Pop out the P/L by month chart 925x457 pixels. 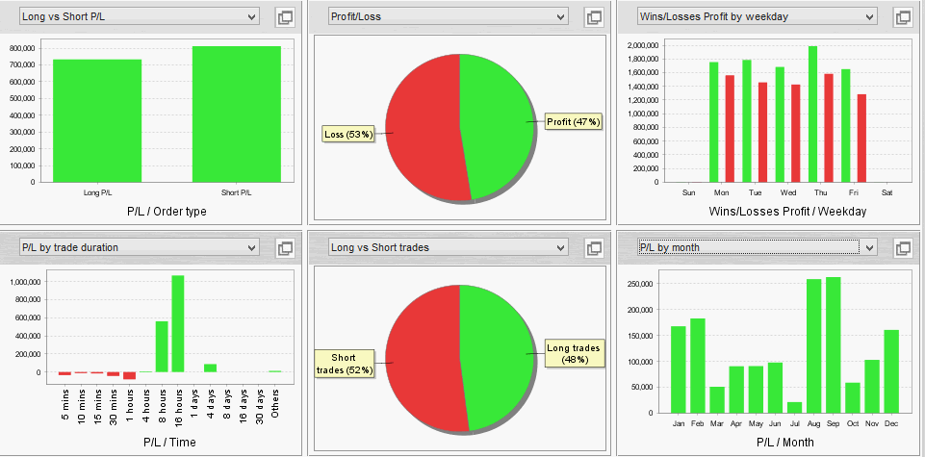pos(903,248)
